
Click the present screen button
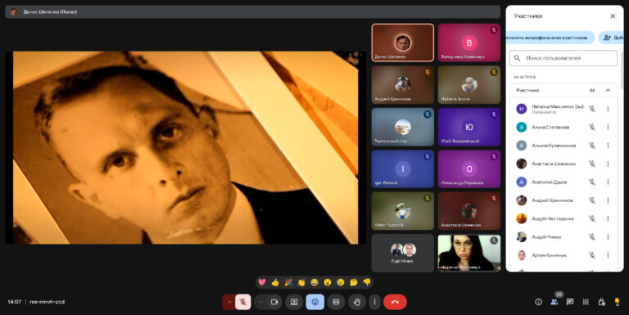(294, 302)
